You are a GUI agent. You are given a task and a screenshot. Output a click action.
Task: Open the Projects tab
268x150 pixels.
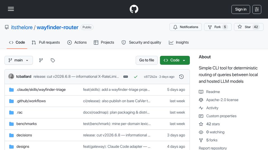click(x=104, y=42)
